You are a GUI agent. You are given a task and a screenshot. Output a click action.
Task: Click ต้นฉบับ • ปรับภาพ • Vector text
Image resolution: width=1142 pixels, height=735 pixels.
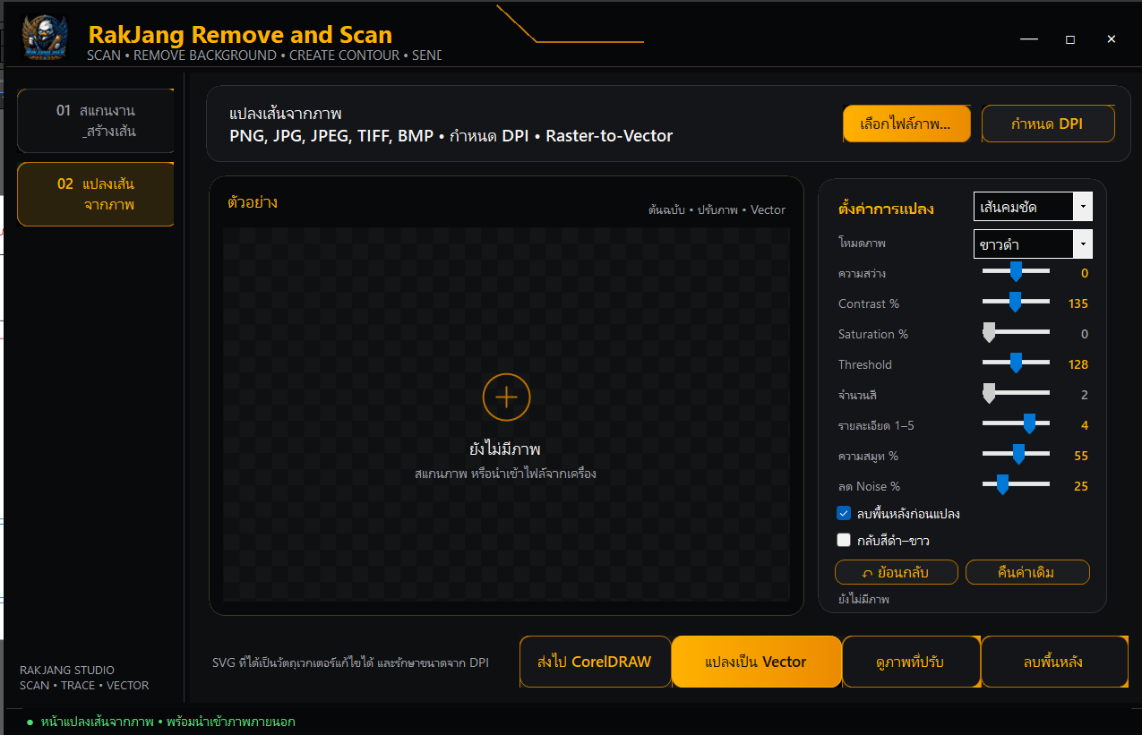pyautogui.click(x=717, y=209)
